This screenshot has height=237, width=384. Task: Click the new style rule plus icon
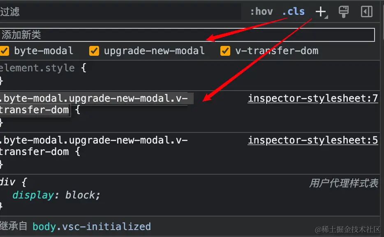tap(320, 11)
